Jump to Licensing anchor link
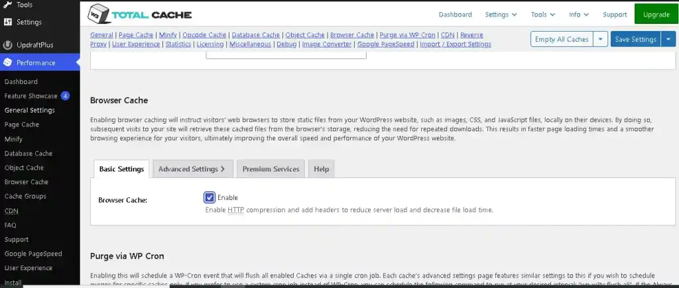 (x=210, y=44)
